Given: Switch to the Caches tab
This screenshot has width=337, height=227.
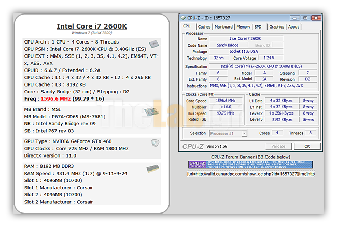Looking at the screenshot, I should click(x=204, y=27).
